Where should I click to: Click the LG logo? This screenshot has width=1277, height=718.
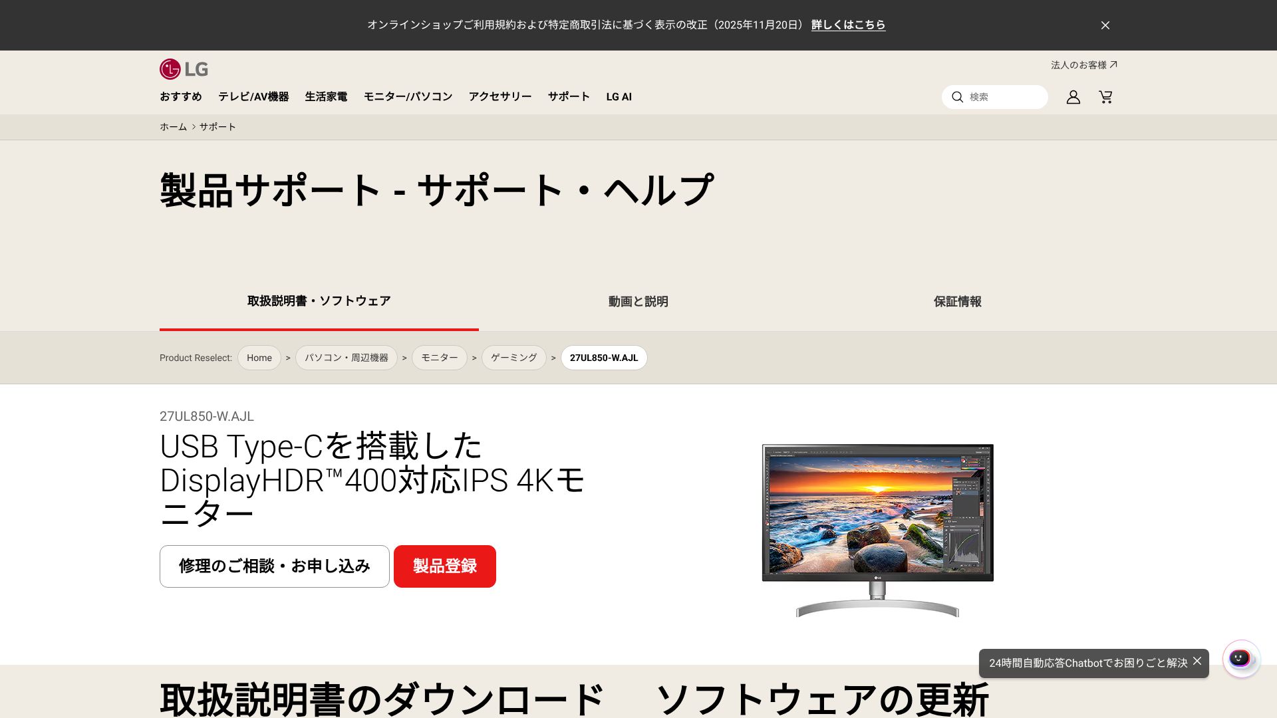184,69
